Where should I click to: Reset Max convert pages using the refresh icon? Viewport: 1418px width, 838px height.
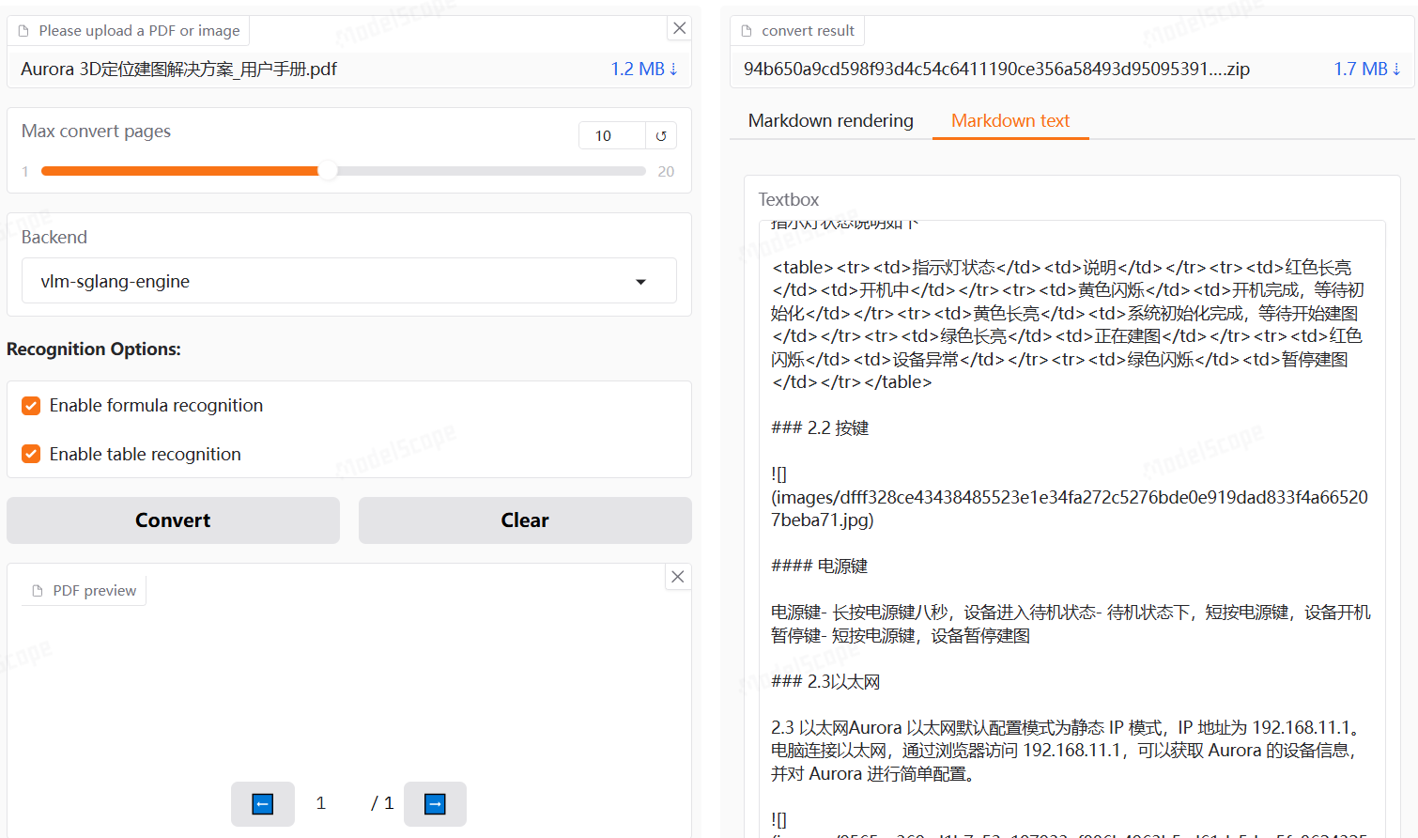pos(661,135)
